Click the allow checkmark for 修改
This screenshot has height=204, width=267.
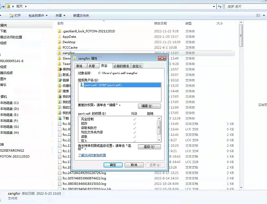134,123
